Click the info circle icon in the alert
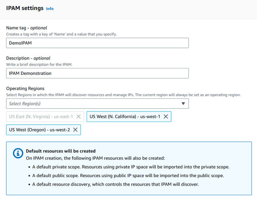257x200 pixels. [18, 153]
